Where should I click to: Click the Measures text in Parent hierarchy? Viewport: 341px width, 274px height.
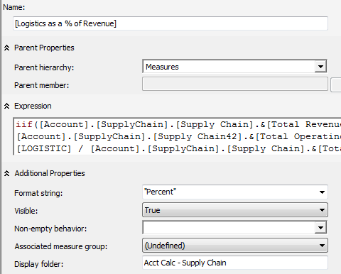(x=162, y=67)
